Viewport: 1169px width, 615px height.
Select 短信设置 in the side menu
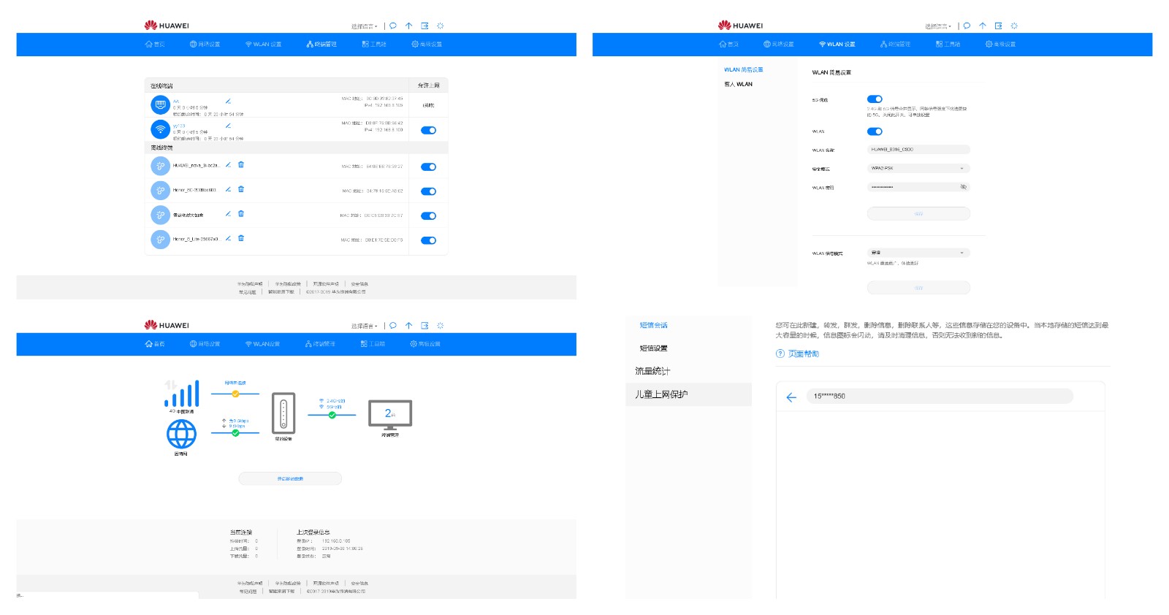653,348
